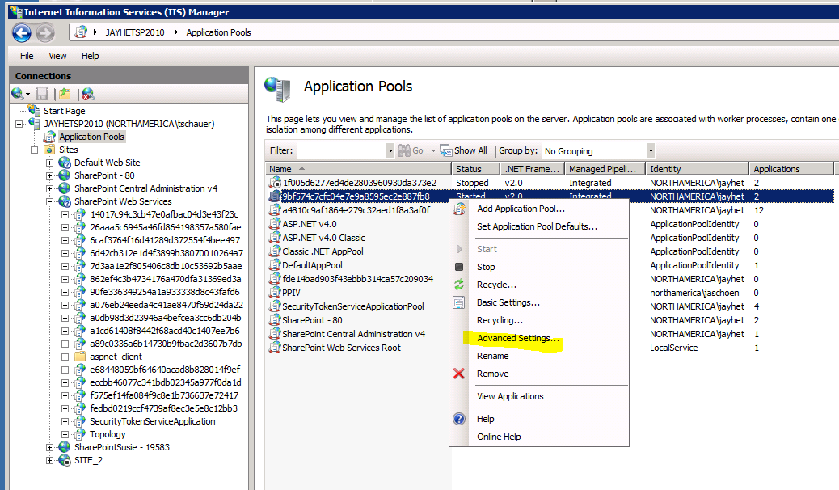Go back using the blue Back arrow
Viewport: 839px width, 490px height.
(x=22, y=33)
